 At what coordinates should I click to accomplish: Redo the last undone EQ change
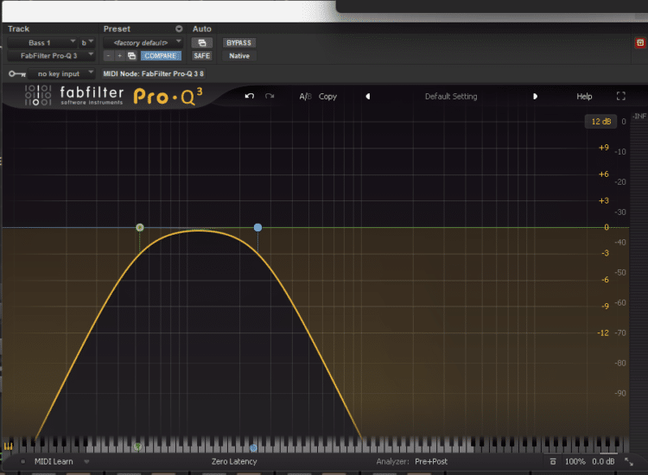pyautogui.click(x=270, y=96)
